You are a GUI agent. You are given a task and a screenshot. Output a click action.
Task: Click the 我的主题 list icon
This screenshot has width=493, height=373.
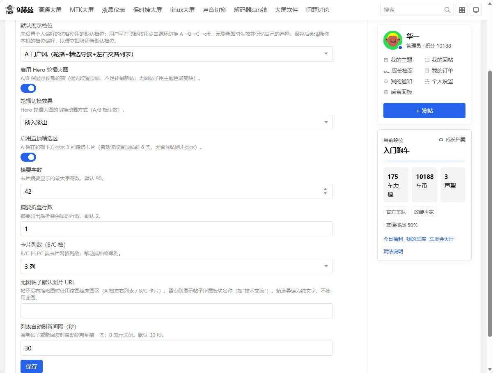tap(386, 60)
